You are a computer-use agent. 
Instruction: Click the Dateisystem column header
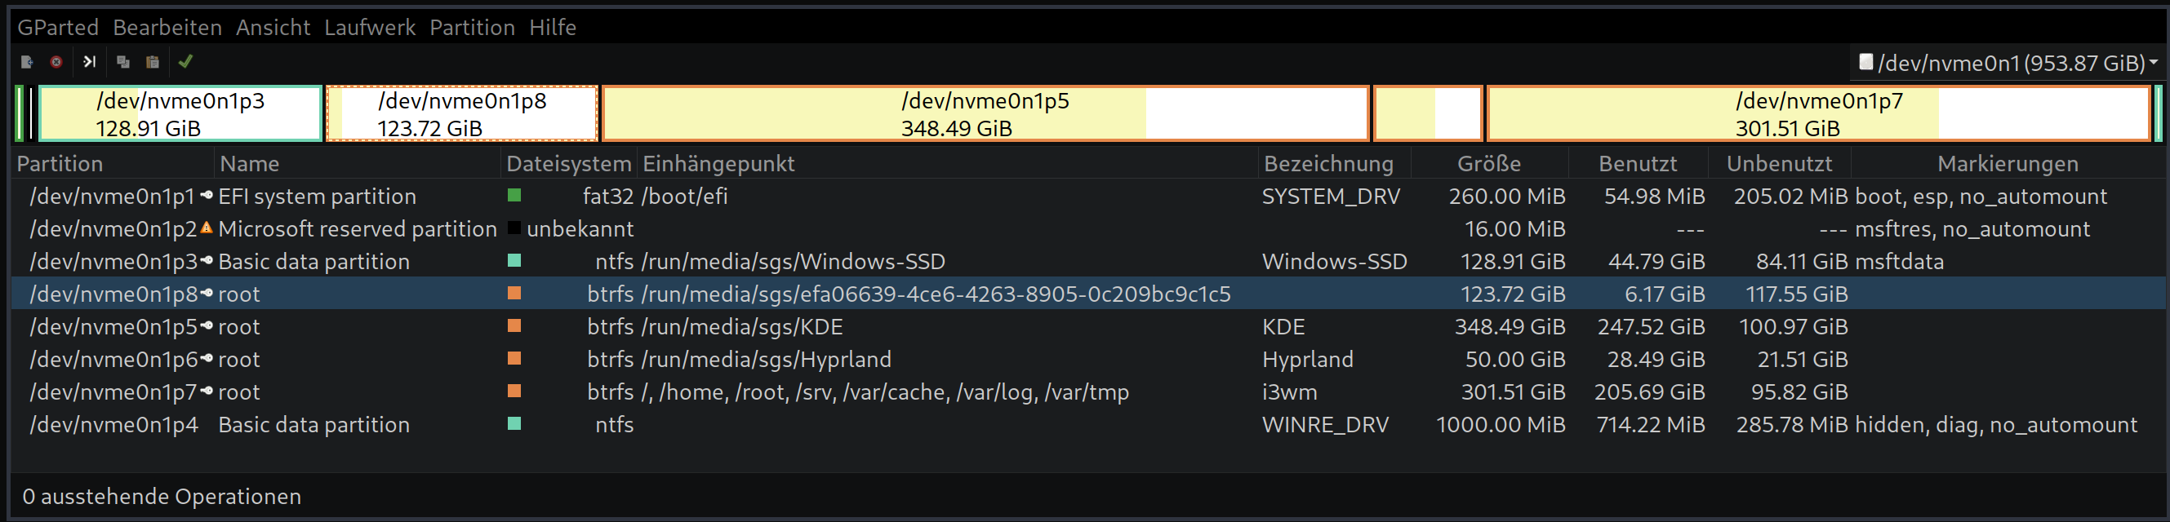click(x=570, y=163)
